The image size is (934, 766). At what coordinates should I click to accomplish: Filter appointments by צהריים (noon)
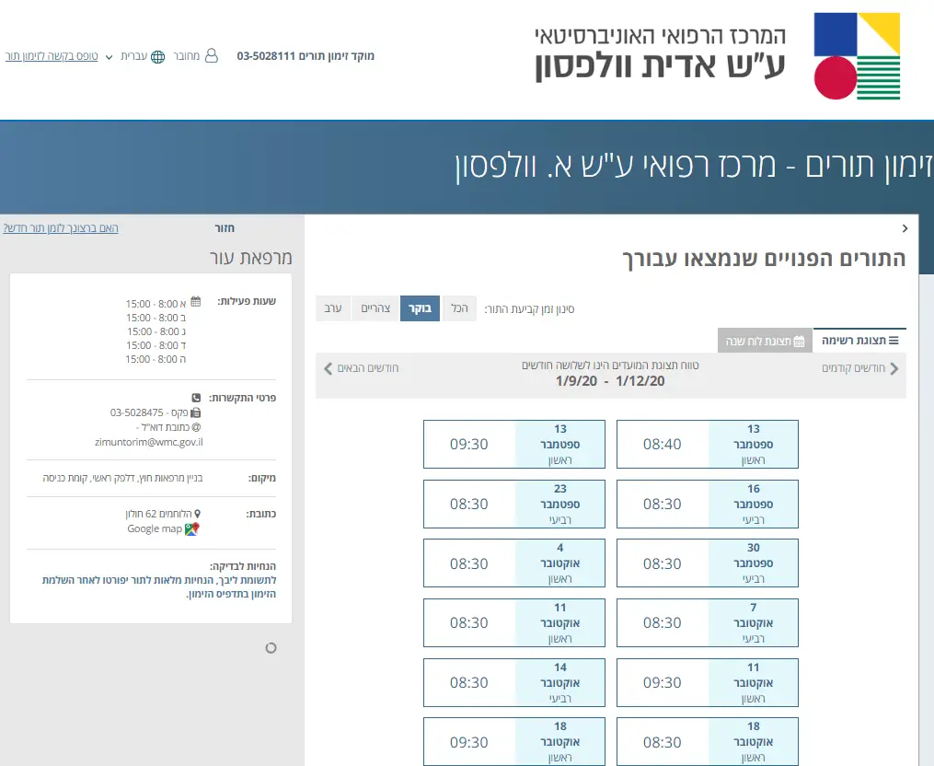coord(375,309)
